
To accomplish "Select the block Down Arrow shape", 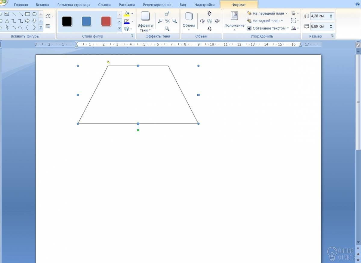I will [x=34, y=21].
